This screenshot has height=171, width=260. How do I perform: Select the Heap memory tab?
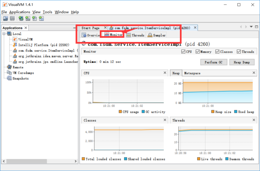pyautogui.click(x=176, y=73)
